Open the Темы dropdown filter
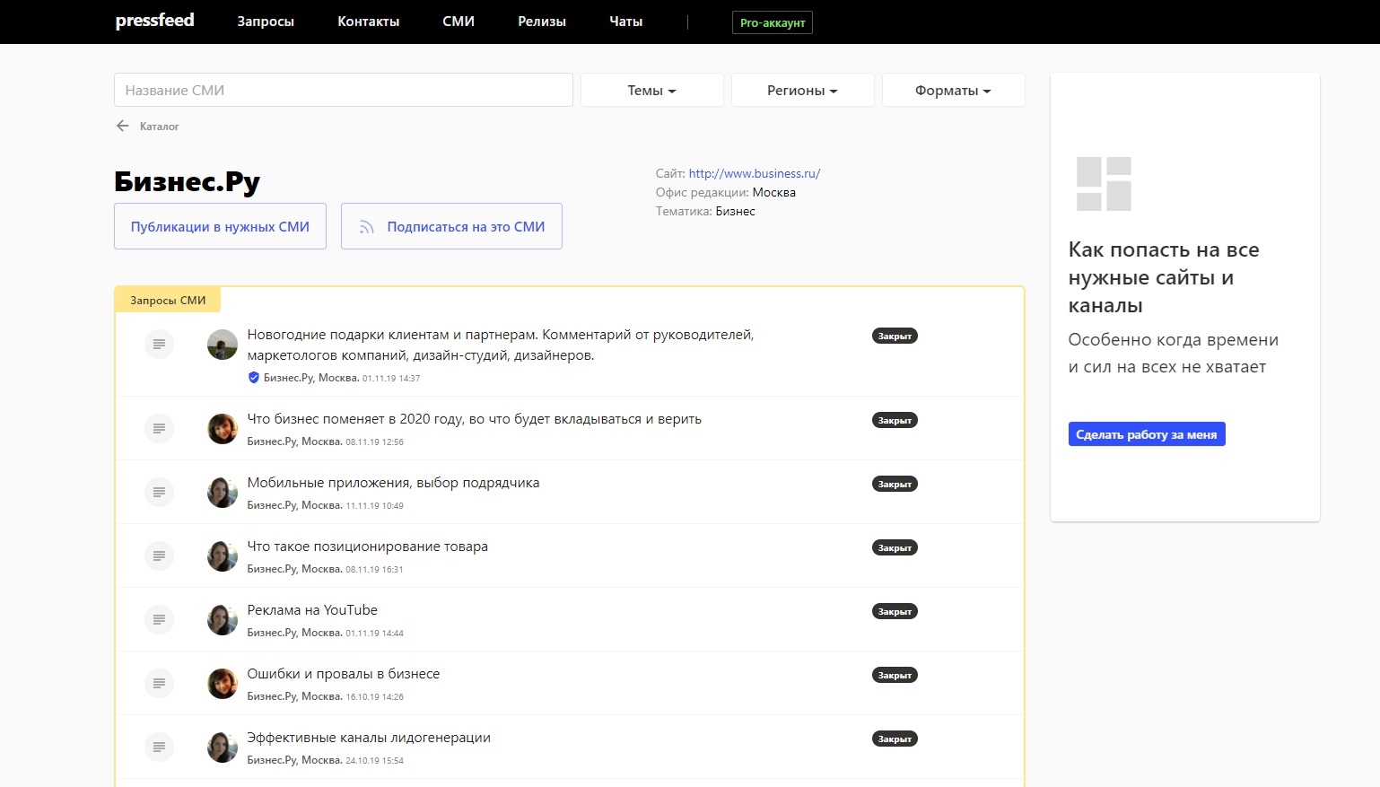Viewport: 1380px width, 787px height. [651, 91]
